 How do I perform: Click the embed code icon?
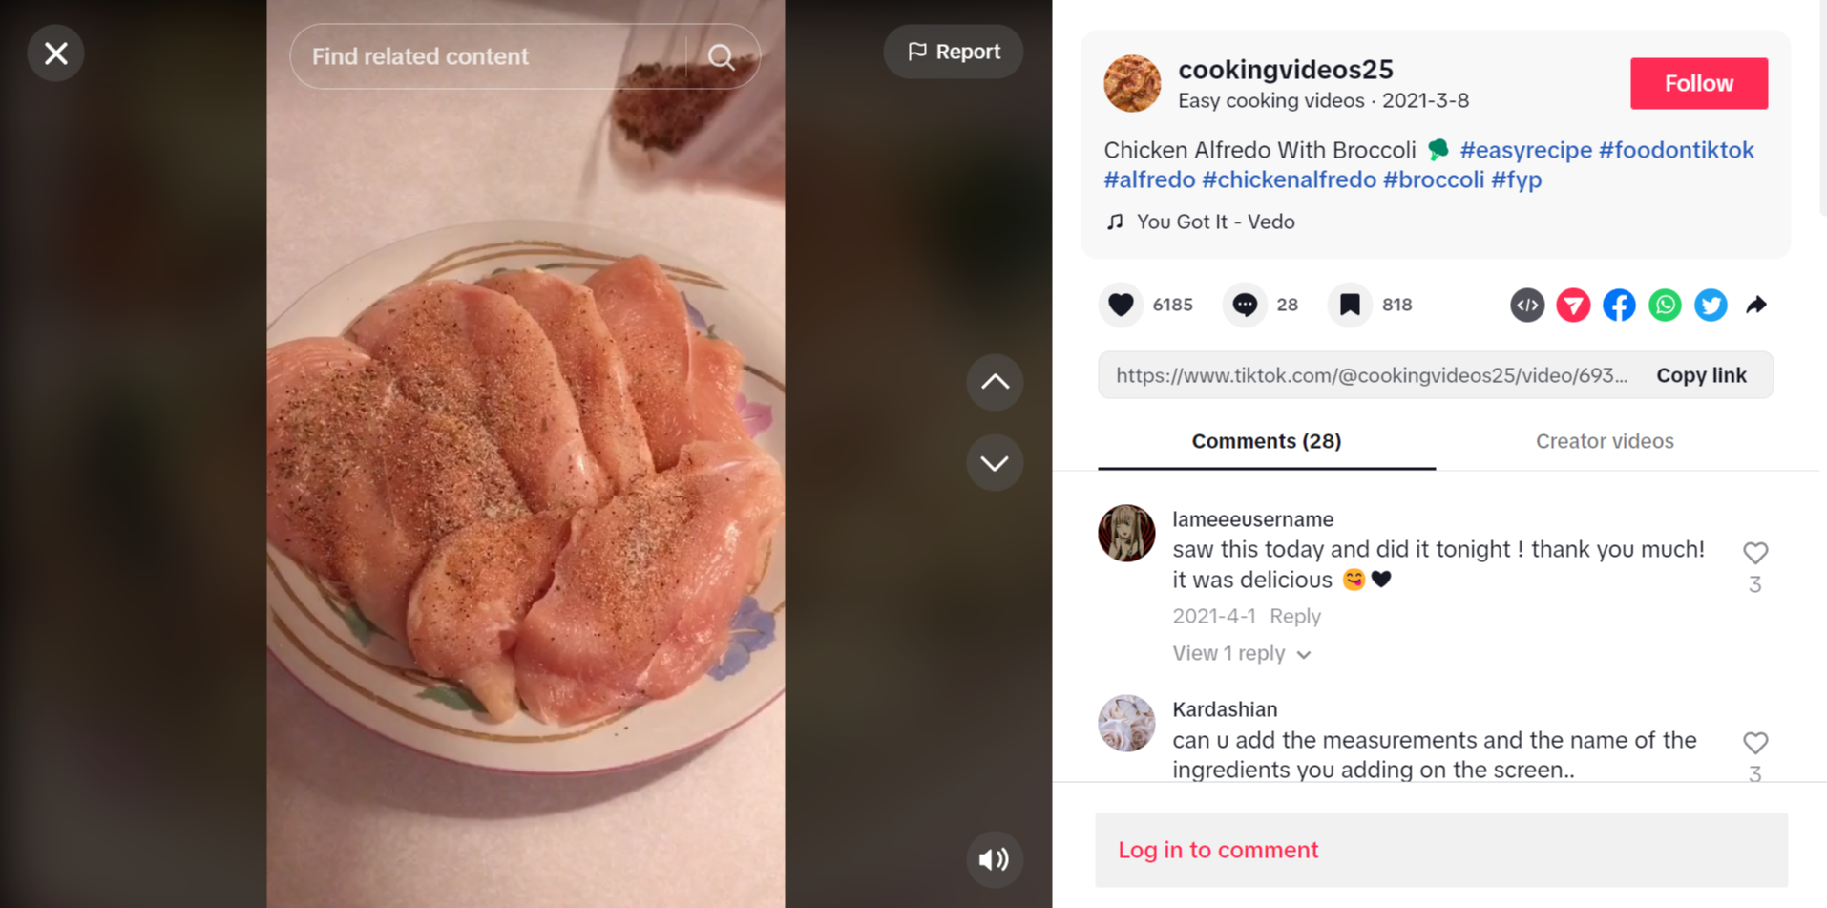pos(1527,306)
